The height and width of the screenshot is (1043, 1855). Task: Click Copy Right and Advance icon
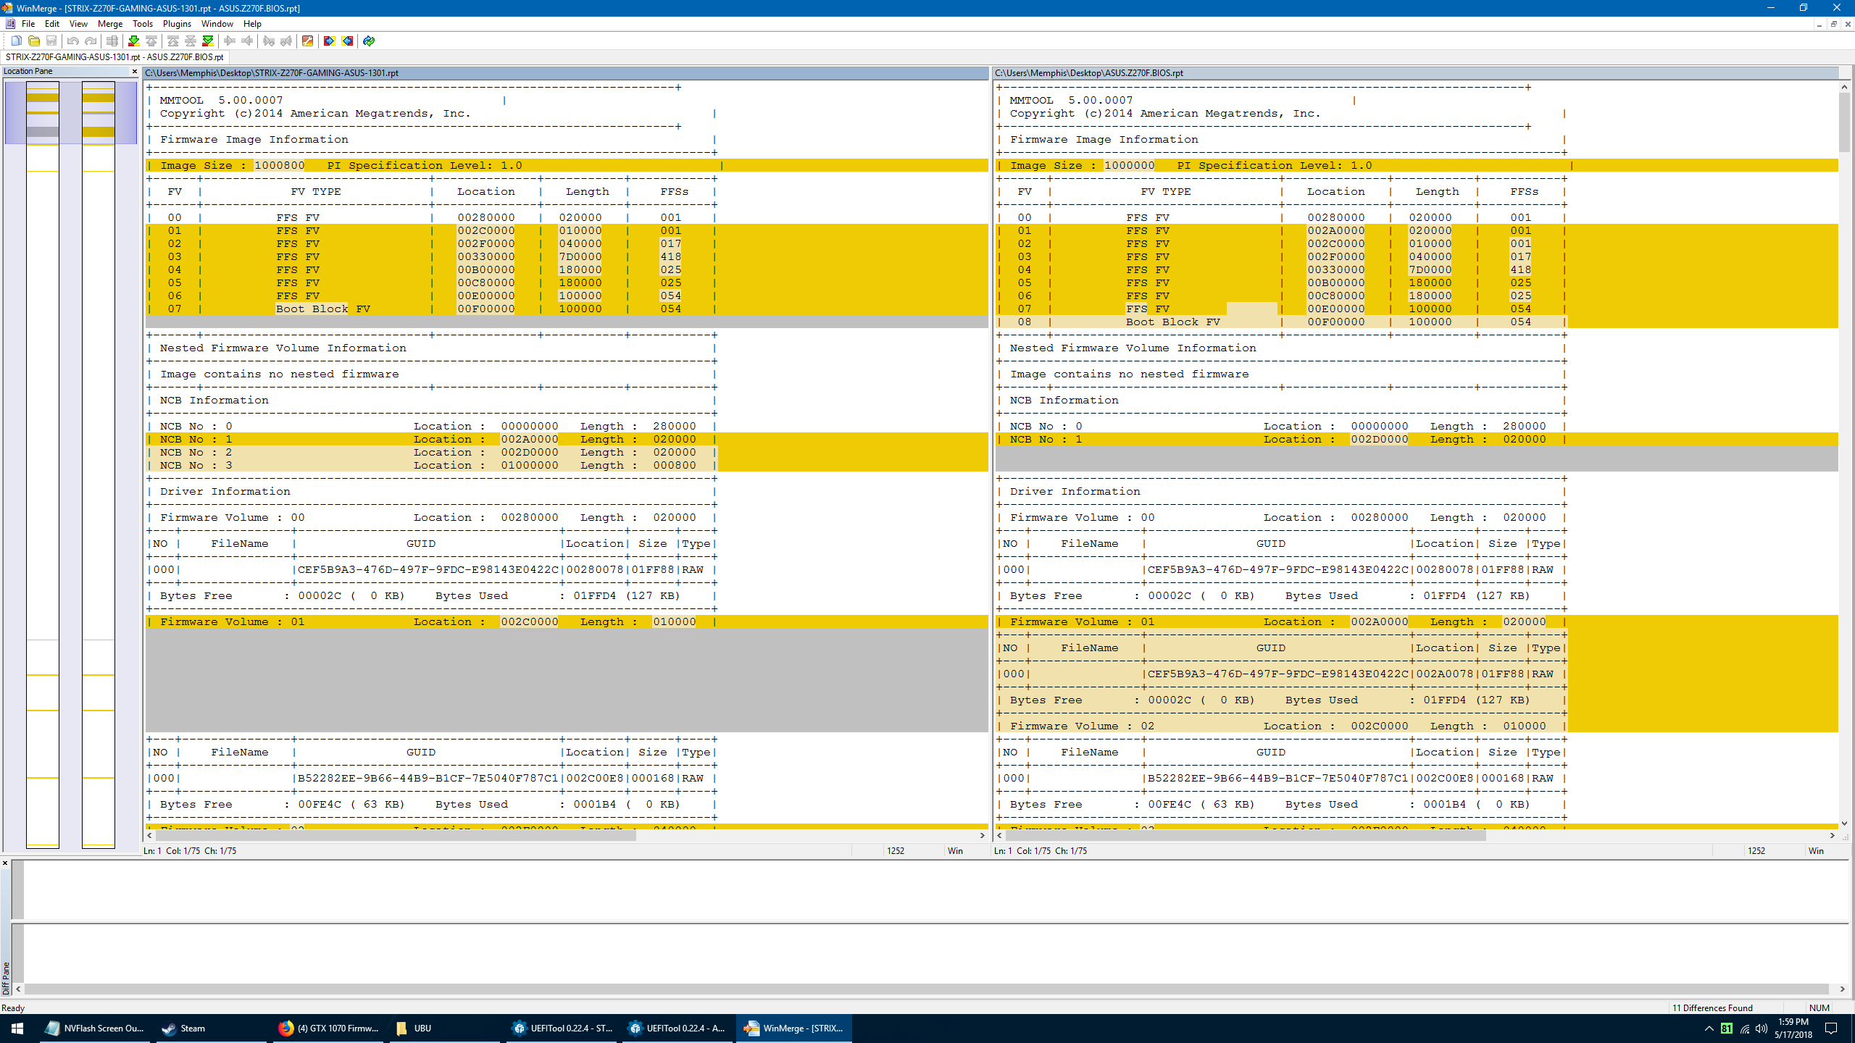269,41
